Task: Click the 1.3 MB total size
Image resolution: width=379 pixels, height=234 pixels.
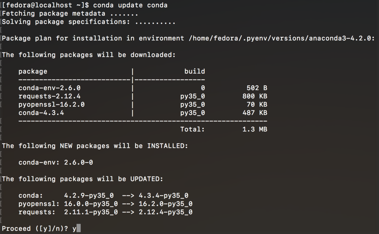Action: click(255, 130)
